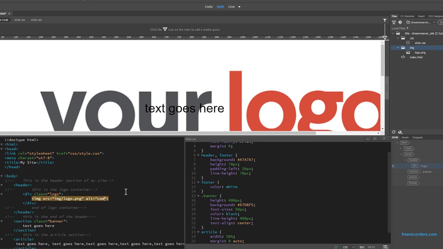Switch to the Snippets panel tab
The width and height of the screenshot is (443, 249).
coord(417,137)
